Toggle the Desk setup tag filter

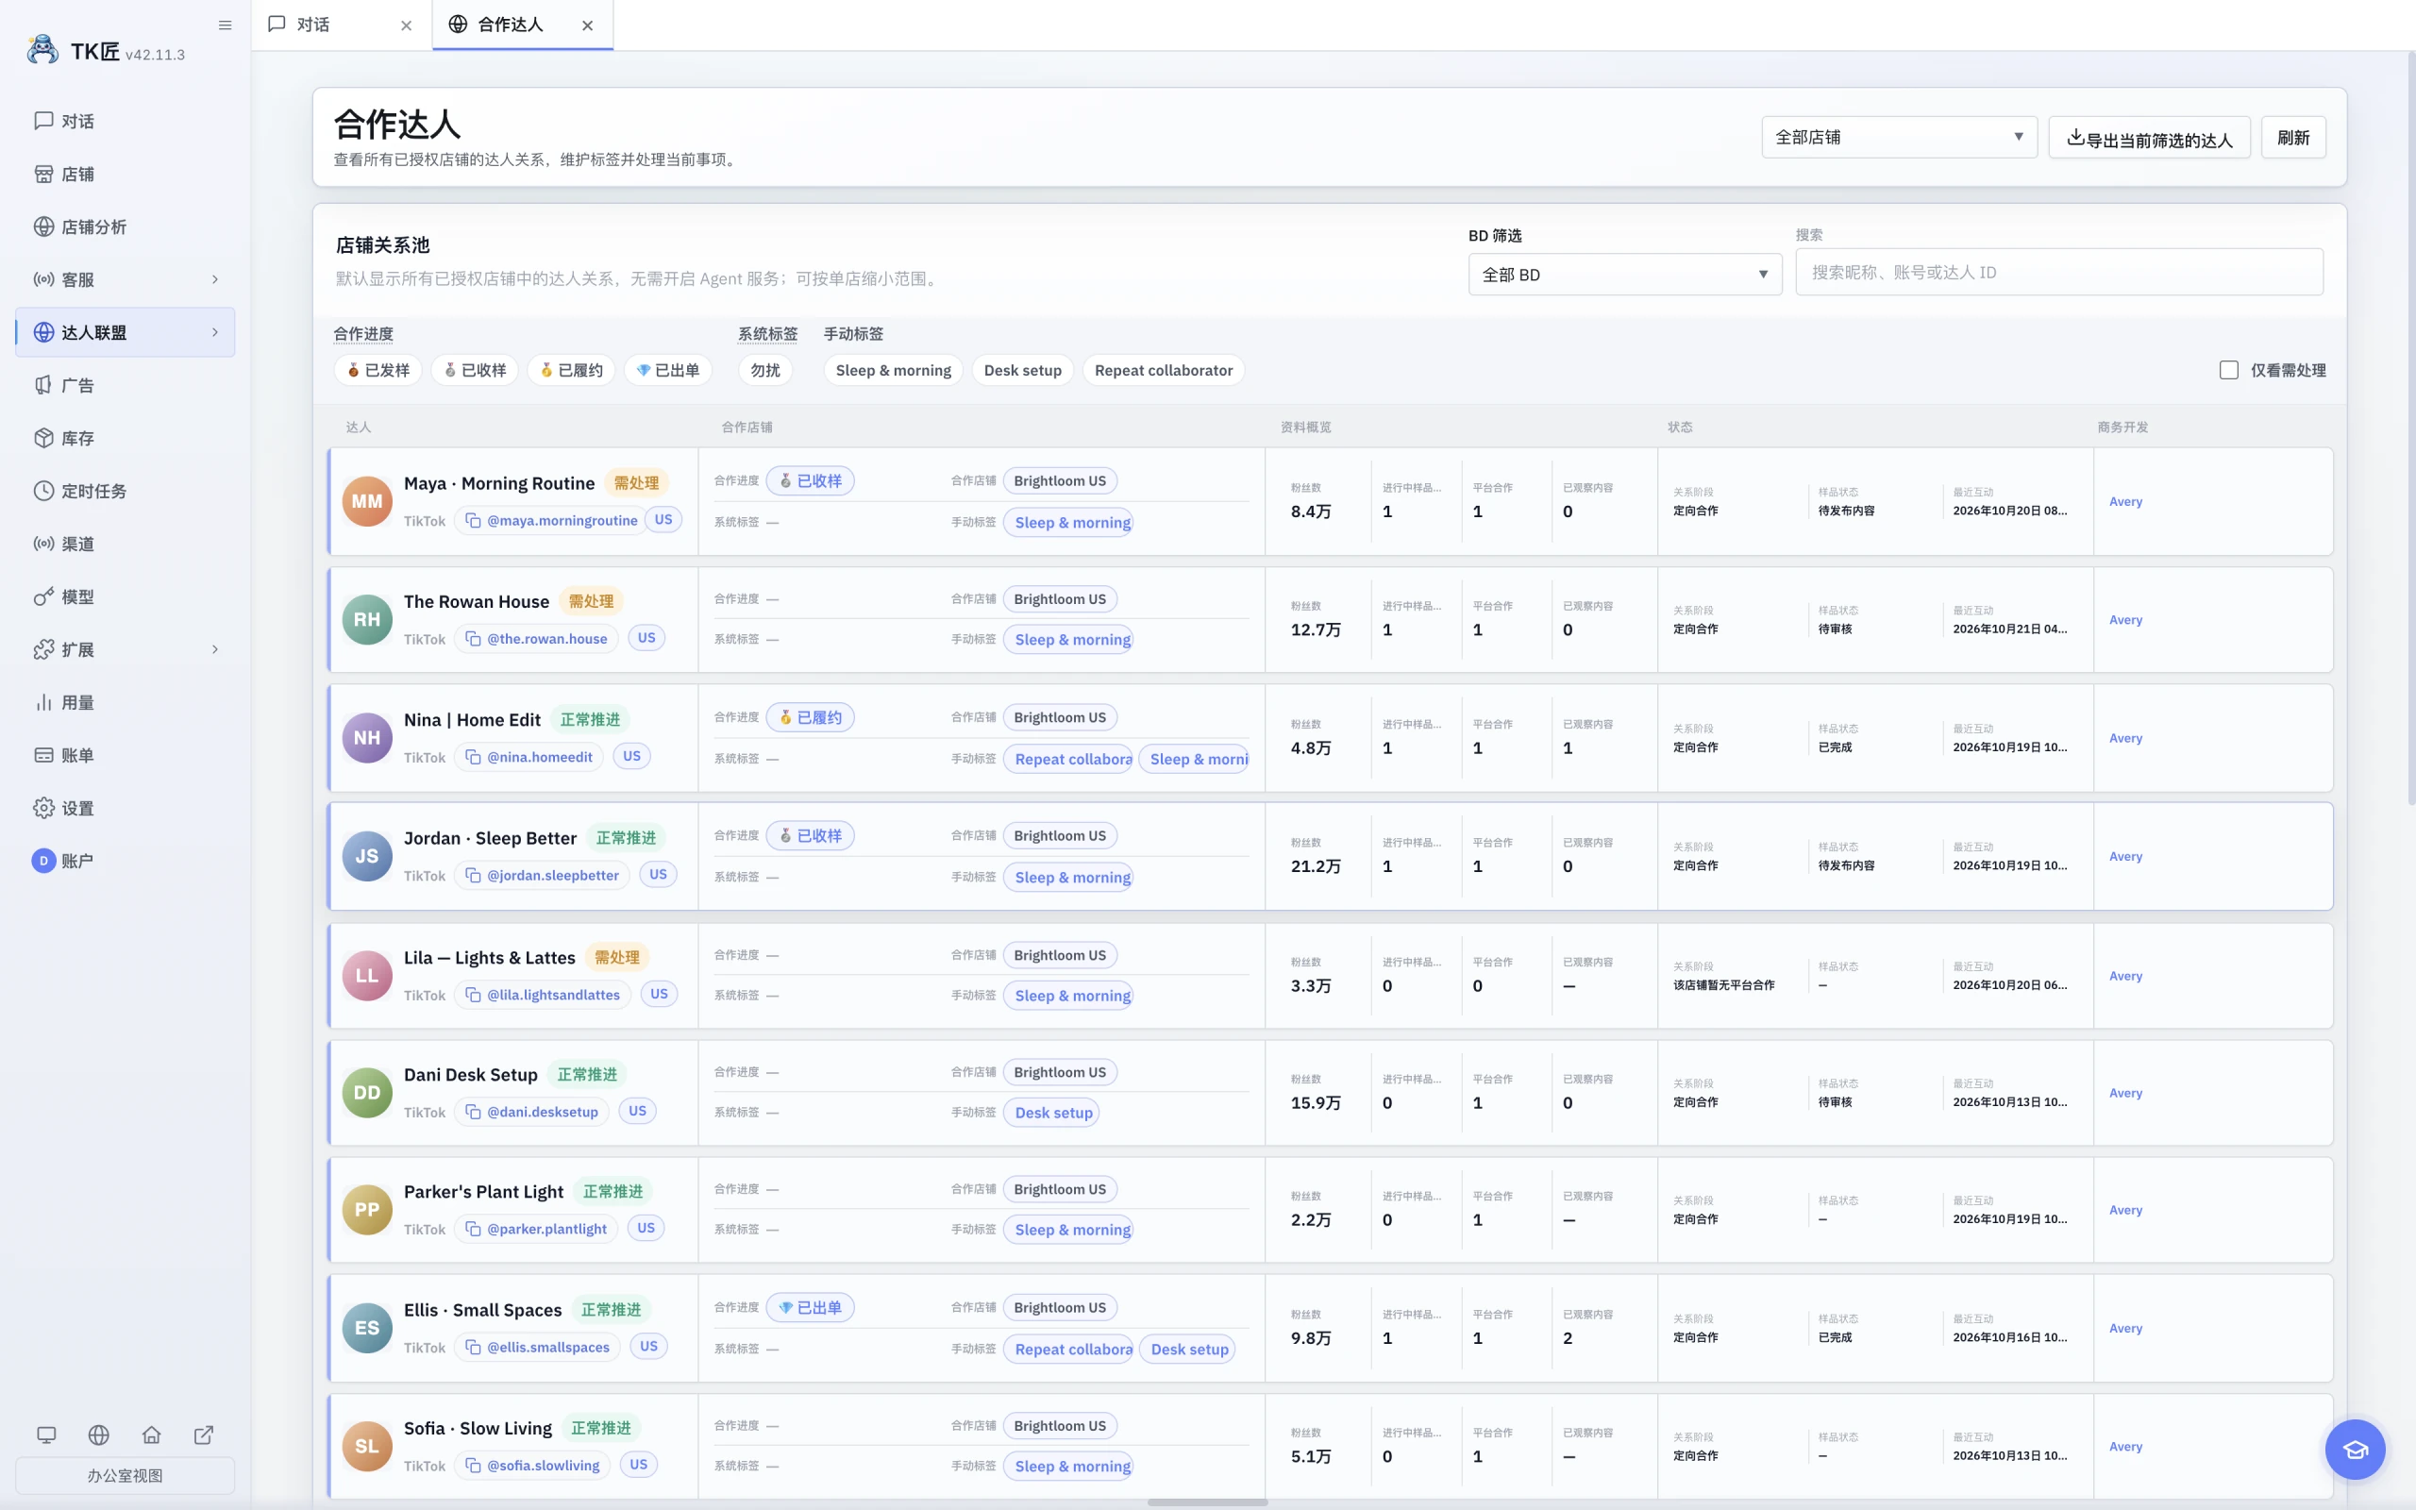coord(1022,370)
